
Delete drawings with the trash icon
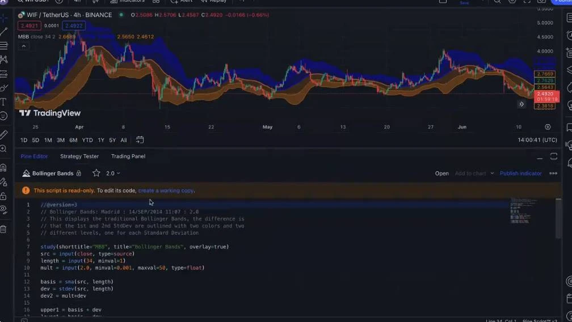(x=4, y=229)
